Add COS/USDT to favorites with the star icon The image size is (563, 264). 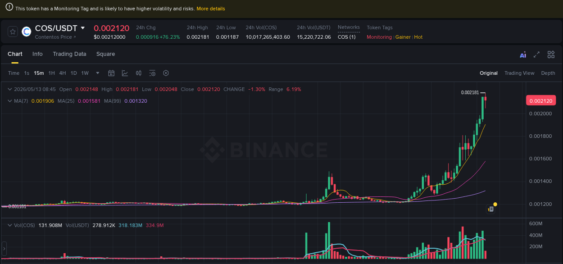(x=13, y=32)
